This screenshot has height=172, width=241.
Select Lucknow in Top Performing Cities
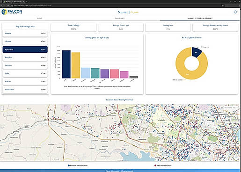pos(25,65)
